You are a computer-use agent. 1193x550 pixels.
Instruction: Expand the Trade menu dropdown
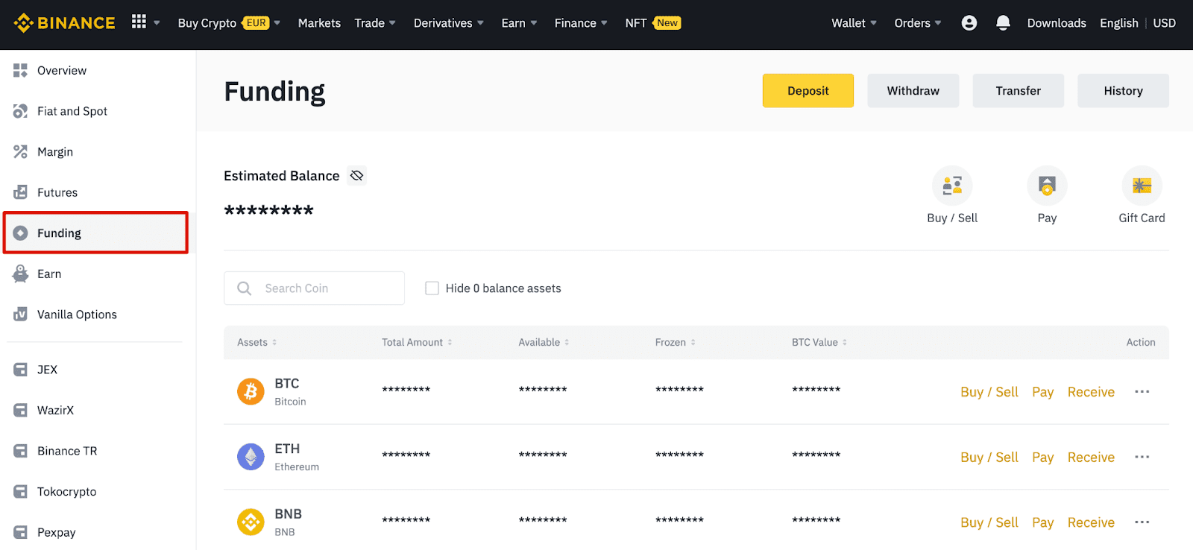pos(375,23)
